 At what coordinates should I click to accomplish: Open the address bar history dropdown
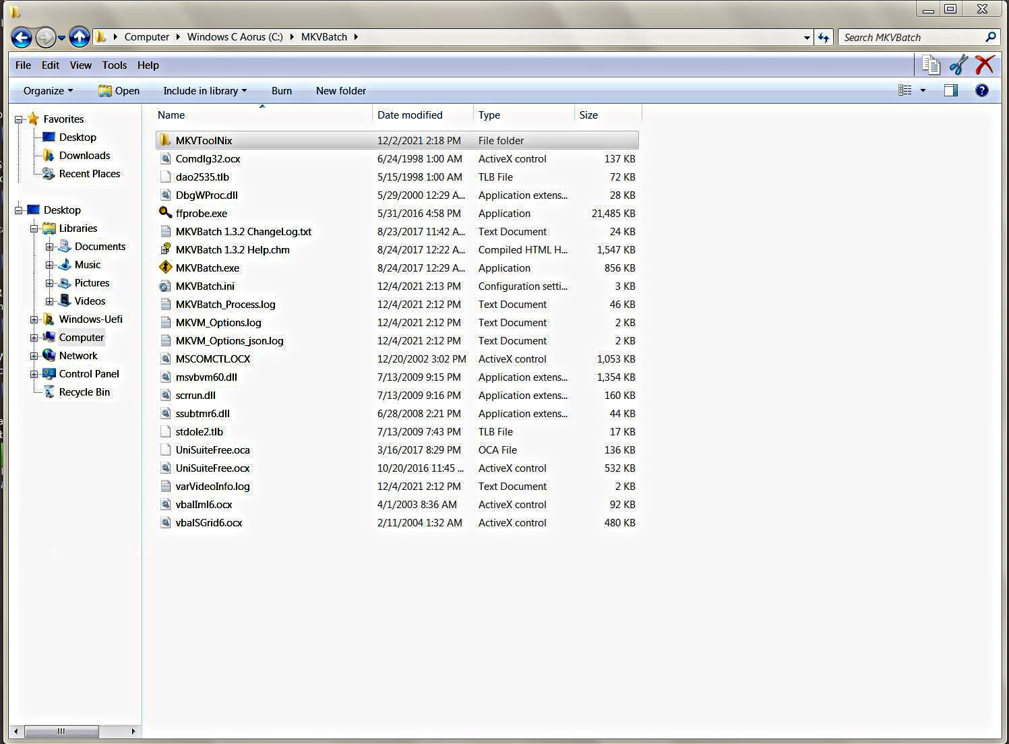[807, 38]
